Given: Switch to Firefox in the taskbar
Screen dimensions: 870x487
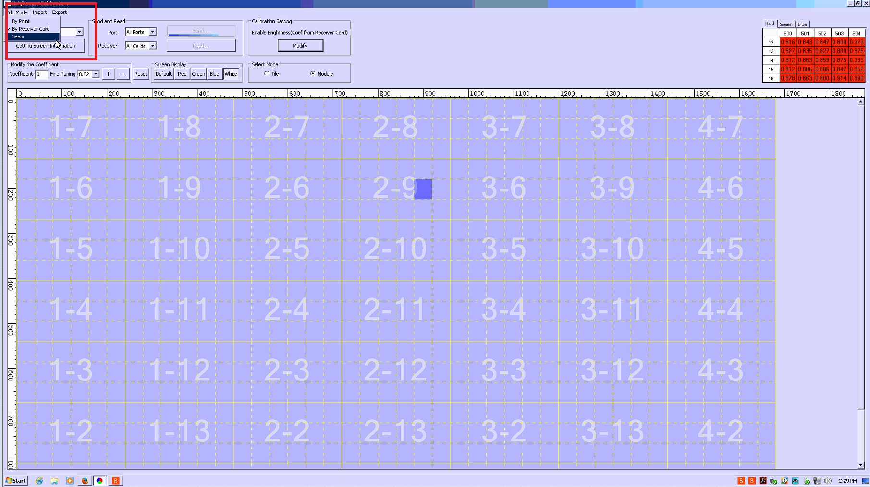Looking at the screenshot, I should pos(85,480).
